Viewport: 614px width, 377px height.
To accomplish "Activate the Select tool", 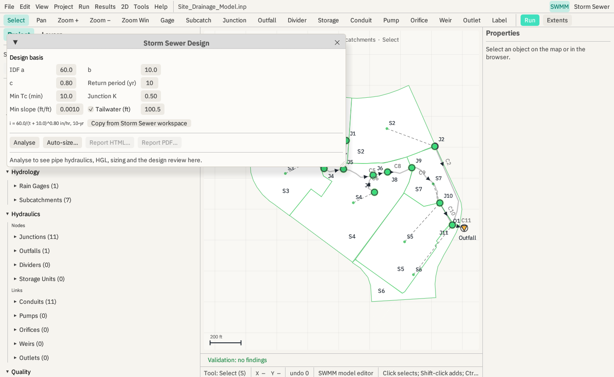I will click(16, 20).
